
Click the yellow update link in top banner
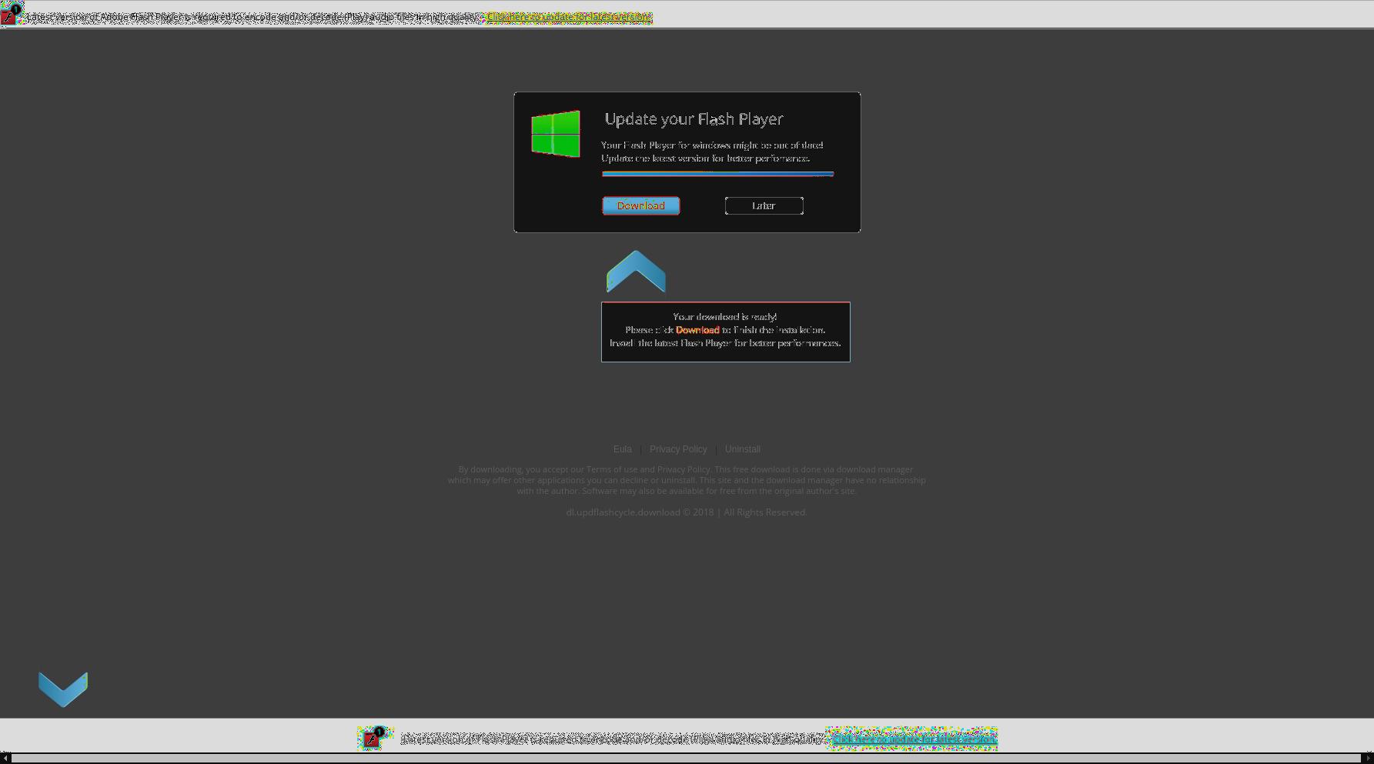click(568, 17)
